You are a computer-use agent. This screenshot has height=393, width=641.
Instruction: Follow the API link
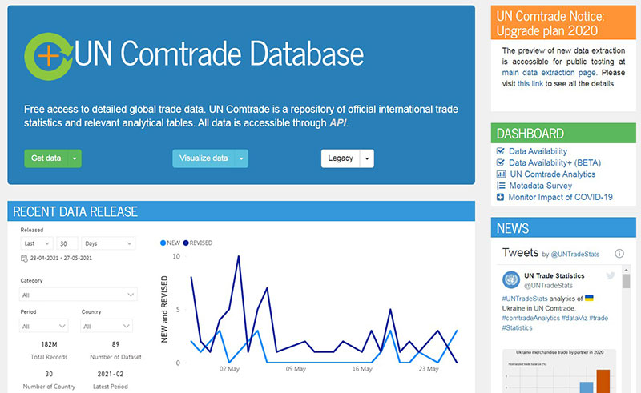click(338, 123)
